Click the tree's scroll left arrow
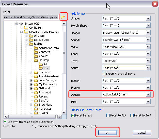Screen dimensions: 159x139 point(6,117)
